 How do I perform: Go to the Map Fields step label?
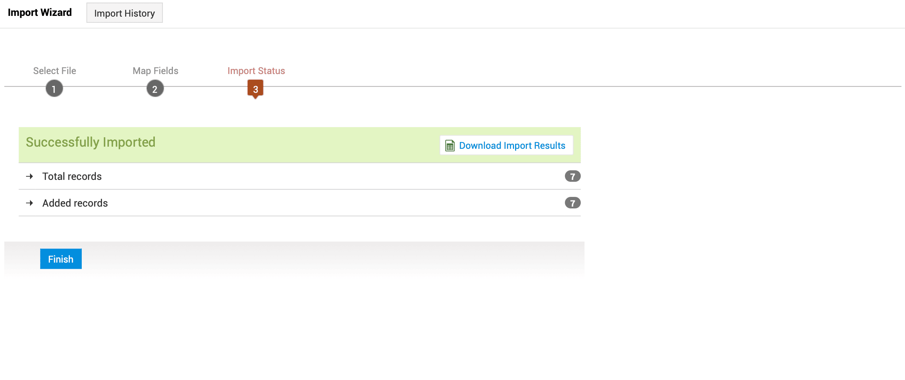pyautogui.click(x=156, y=71)
